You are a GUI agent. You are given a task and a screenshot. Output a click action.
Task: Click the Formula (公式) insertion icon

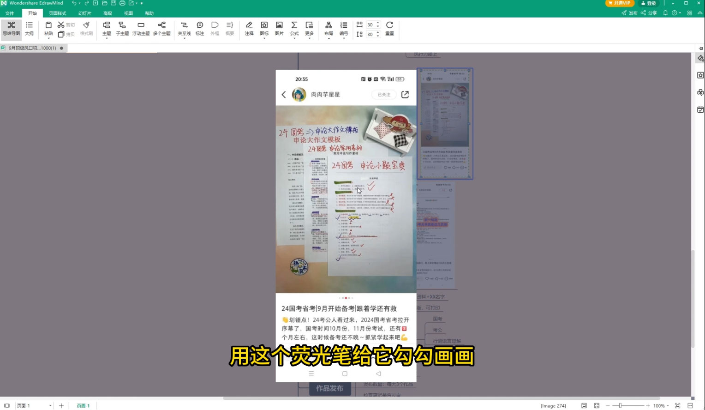294,29
